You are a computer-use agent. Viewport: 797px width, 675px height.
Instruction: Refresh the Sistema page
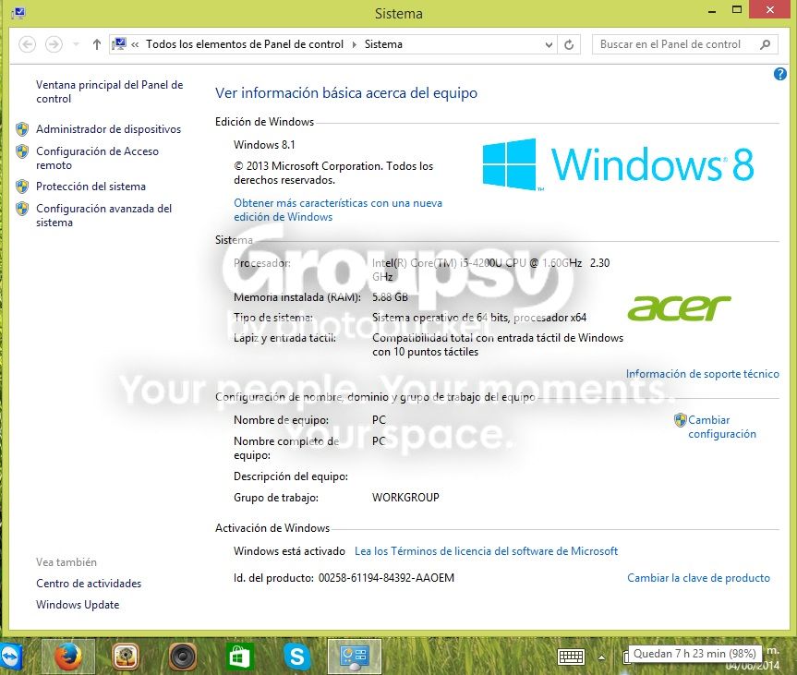point(569,44)
